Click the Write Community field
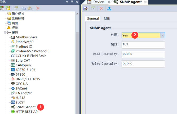The height and width of the screenshot is (114, 177). 143,64
